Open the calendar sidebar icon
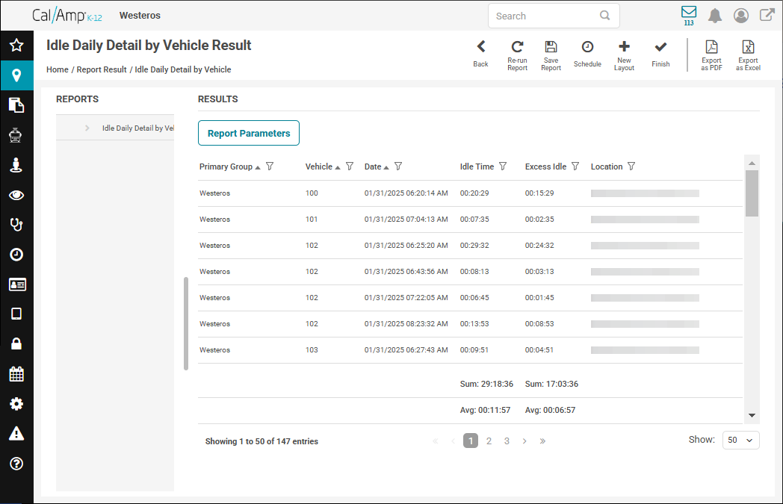The height and width of the screenshot is (504, 783). pos(16,374)
